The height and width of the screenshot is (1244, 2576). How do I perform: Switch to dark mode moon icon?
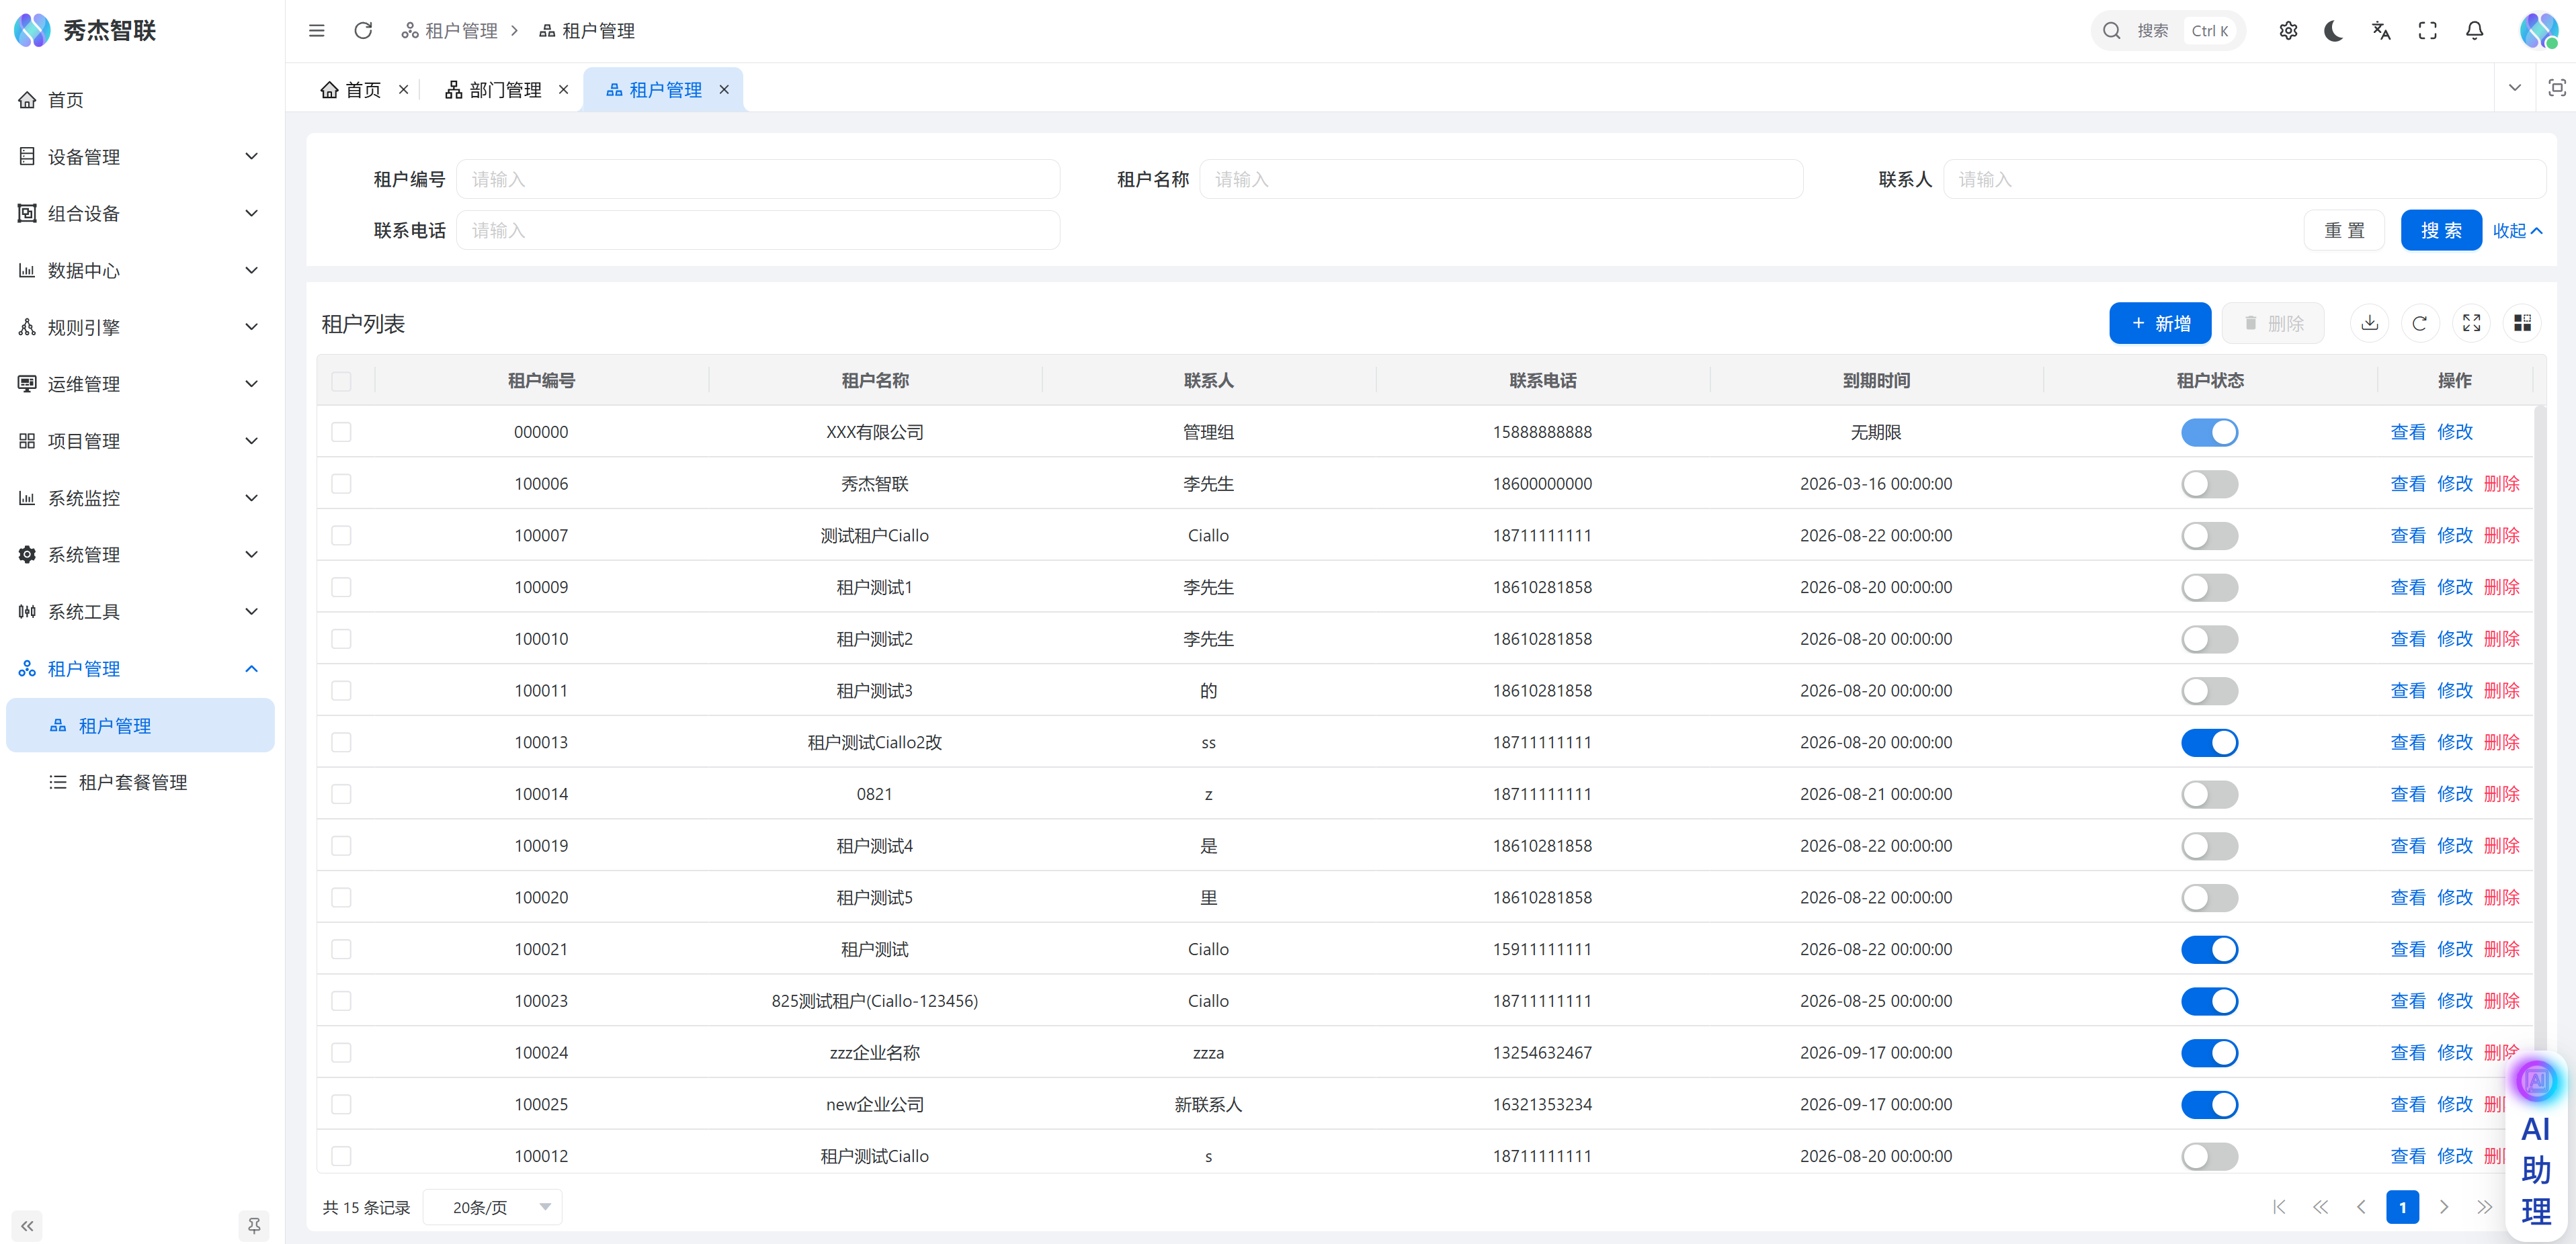(2334, 31)
